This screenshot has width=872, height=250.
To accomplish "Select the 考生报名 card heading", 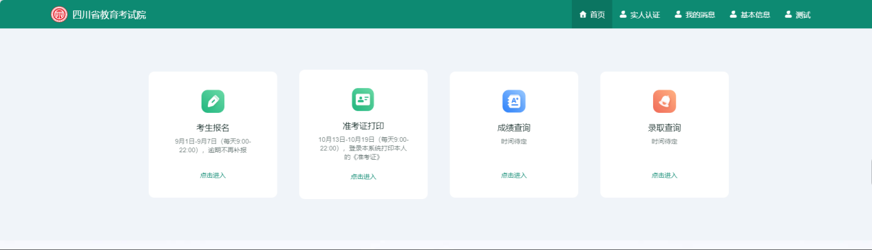I will tap(213, 127).
